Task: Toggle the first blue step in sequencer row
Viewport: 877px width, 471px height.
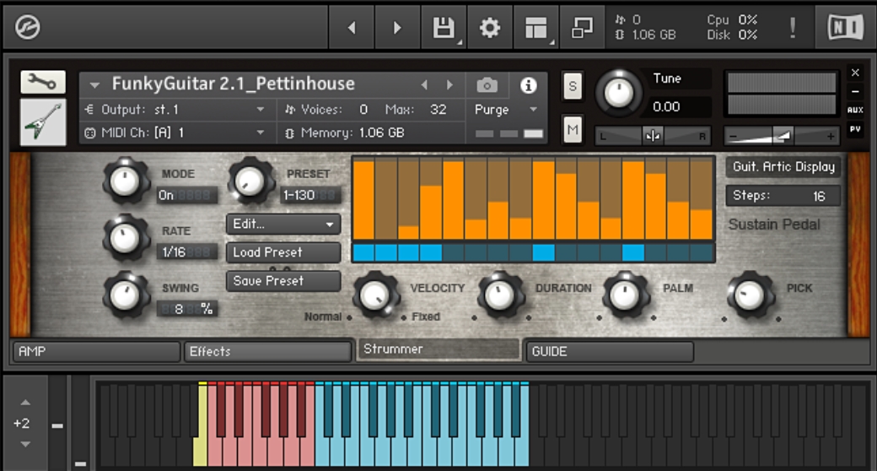Action: 364,252
